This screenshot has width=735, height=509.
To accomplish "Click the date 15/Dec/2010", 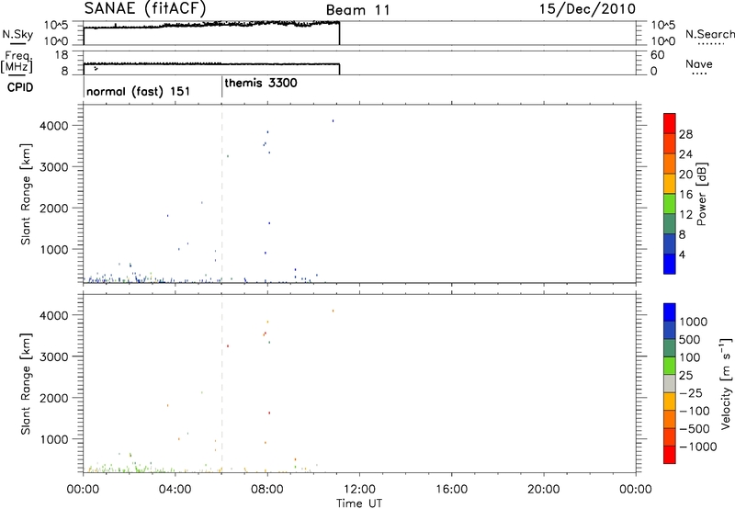I will coord(587,9).
